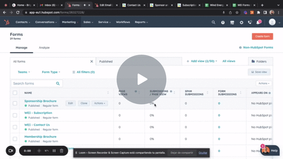
Task: Open the notifications bell
Action: coord(258,23)
